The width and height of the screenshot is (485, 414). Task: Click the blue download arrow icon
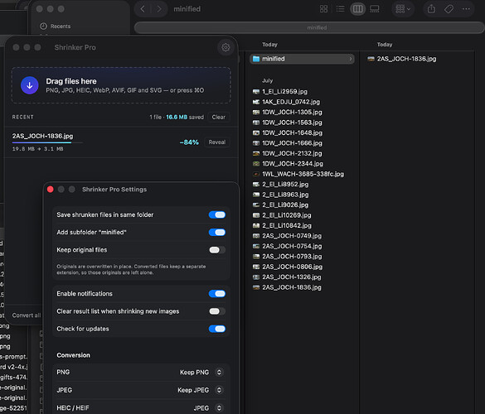click(30, 85)
